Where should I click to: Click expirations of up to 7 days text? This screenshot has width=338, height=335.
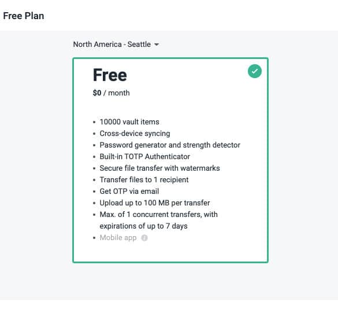coord(143,226)
